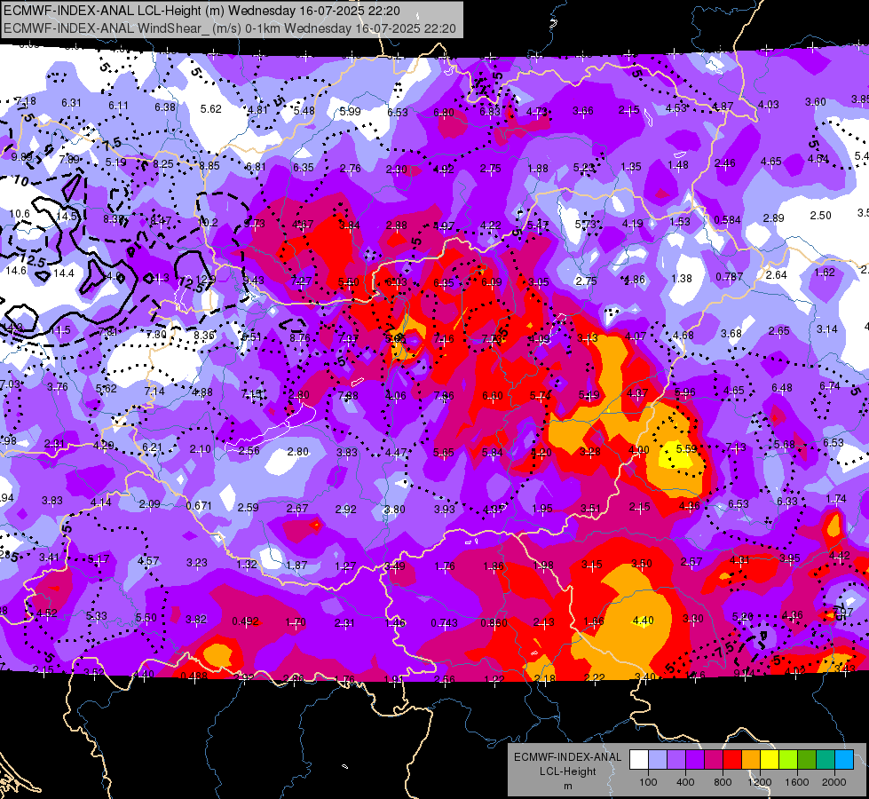869x799 pixels.
Task: Click the wind shear value "5.17"
Action: pyautogui.click(x=99, y=559)
